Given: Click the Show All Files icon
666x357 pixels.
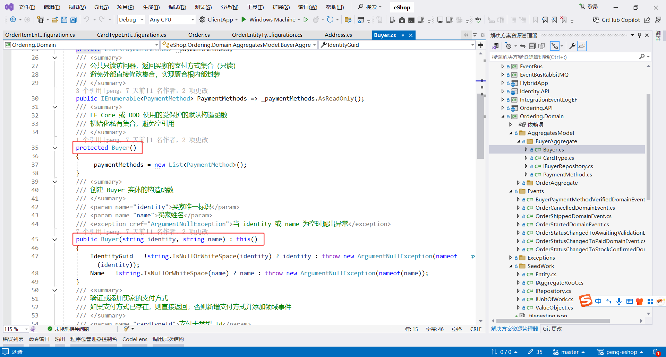Looking at the screenshot, I should (541, 46).
